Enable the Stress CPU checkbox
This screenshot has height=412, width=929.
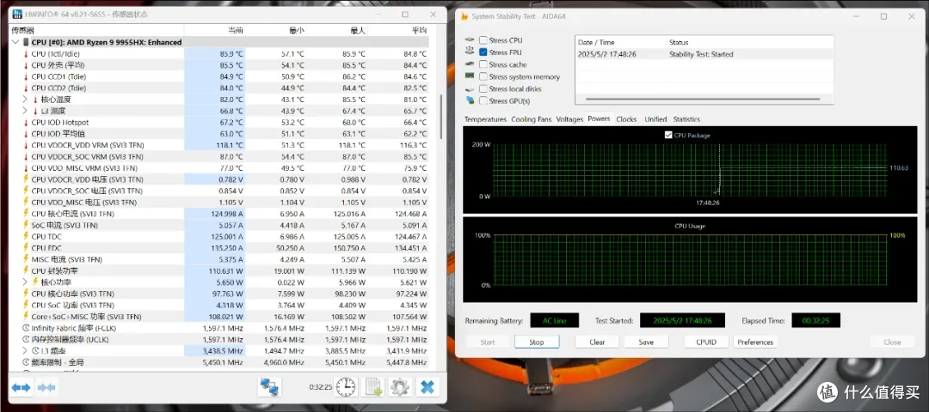(483, 40)
